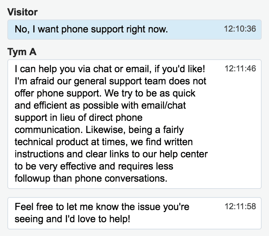Click the text 'seeing and I'd love to help!'
The width and height of the screenshot is (269, 236).
click(x=72, y=219)
